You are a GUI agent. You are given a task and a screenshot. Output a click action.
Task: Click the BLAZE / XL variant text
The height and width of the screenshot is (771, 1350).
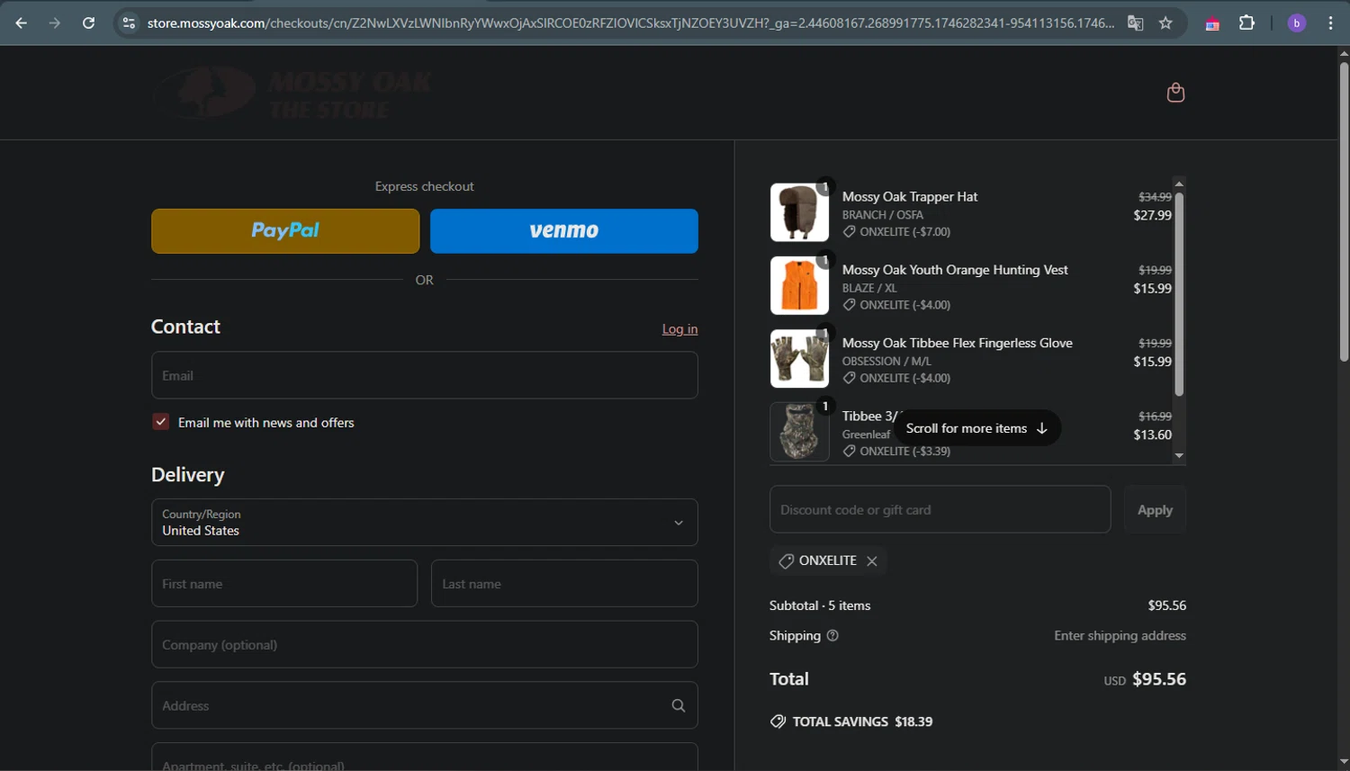coord(869,288)
